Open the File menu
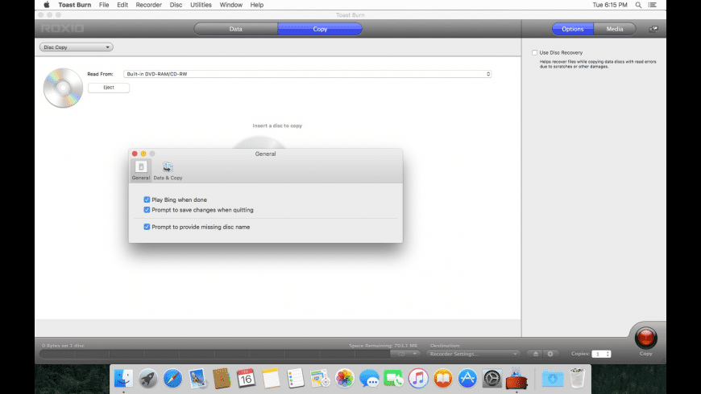 pos(104,5)
